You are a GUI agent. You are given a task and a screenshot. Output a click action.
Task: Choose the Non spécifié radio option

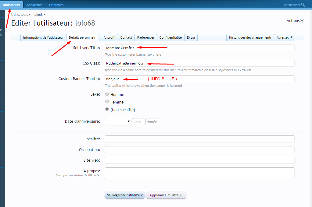(x=107, y=109)
